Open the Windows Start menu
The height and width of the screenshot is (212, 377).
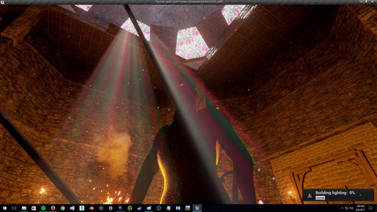[x=4, y=208]
